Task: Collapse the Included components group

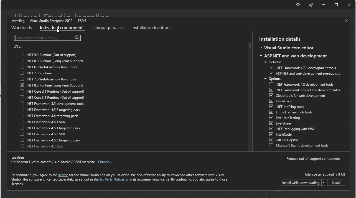Action: 265,62
